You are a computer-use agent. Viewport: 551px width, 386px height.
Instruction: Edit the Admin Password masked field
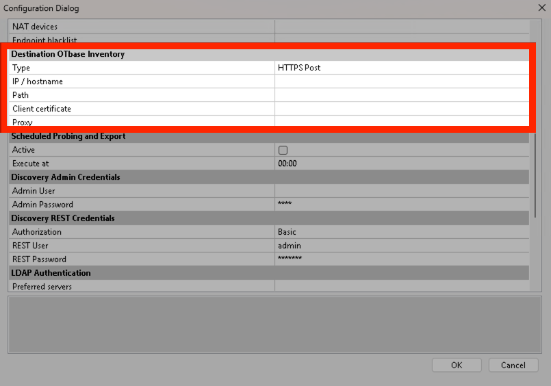(x=402, y=205)
